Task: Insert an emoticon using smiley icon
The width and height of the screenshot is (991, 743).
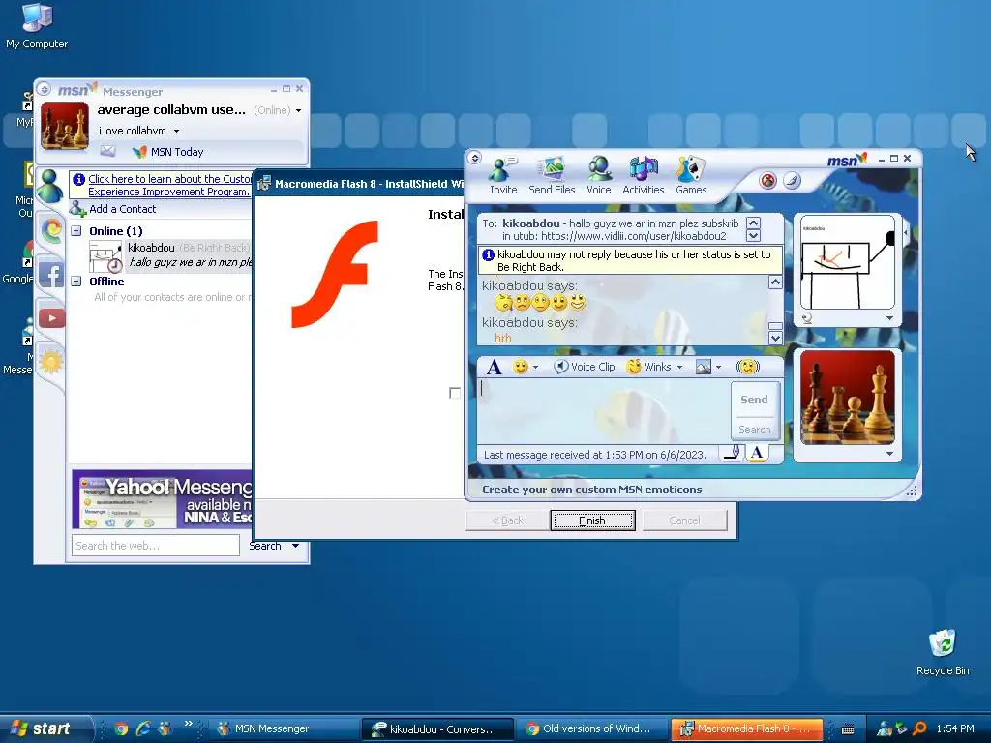Action: [x=520, y=367]
